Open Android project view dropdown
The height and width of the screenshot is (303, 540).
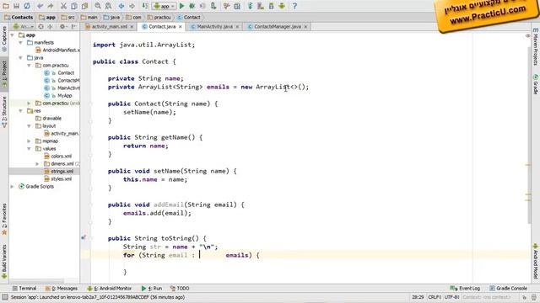point(23,26)
